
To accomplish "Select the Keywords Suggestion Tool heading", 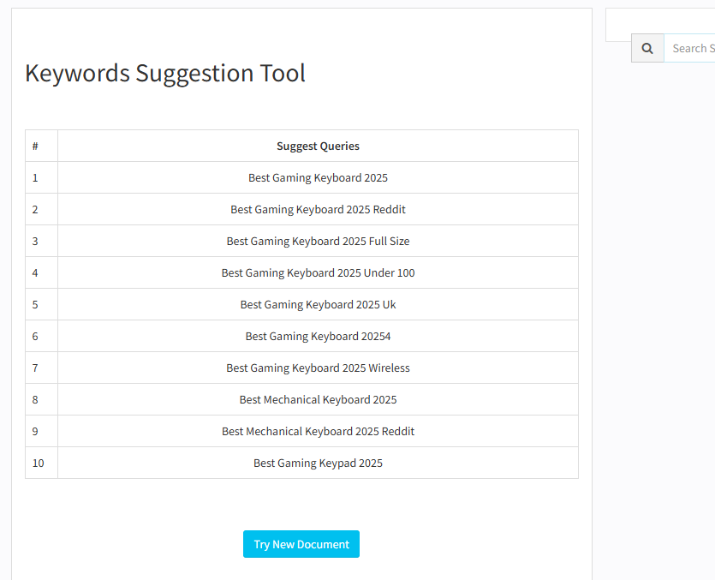I will [165, 73].
